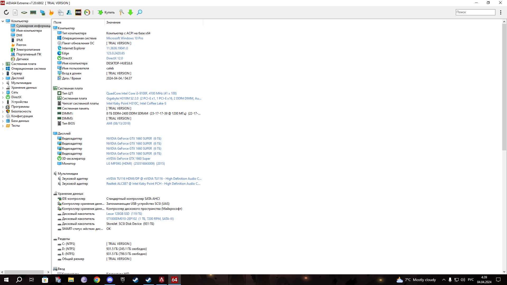
Task: Select the IPMI tree item
Action: 17,40
